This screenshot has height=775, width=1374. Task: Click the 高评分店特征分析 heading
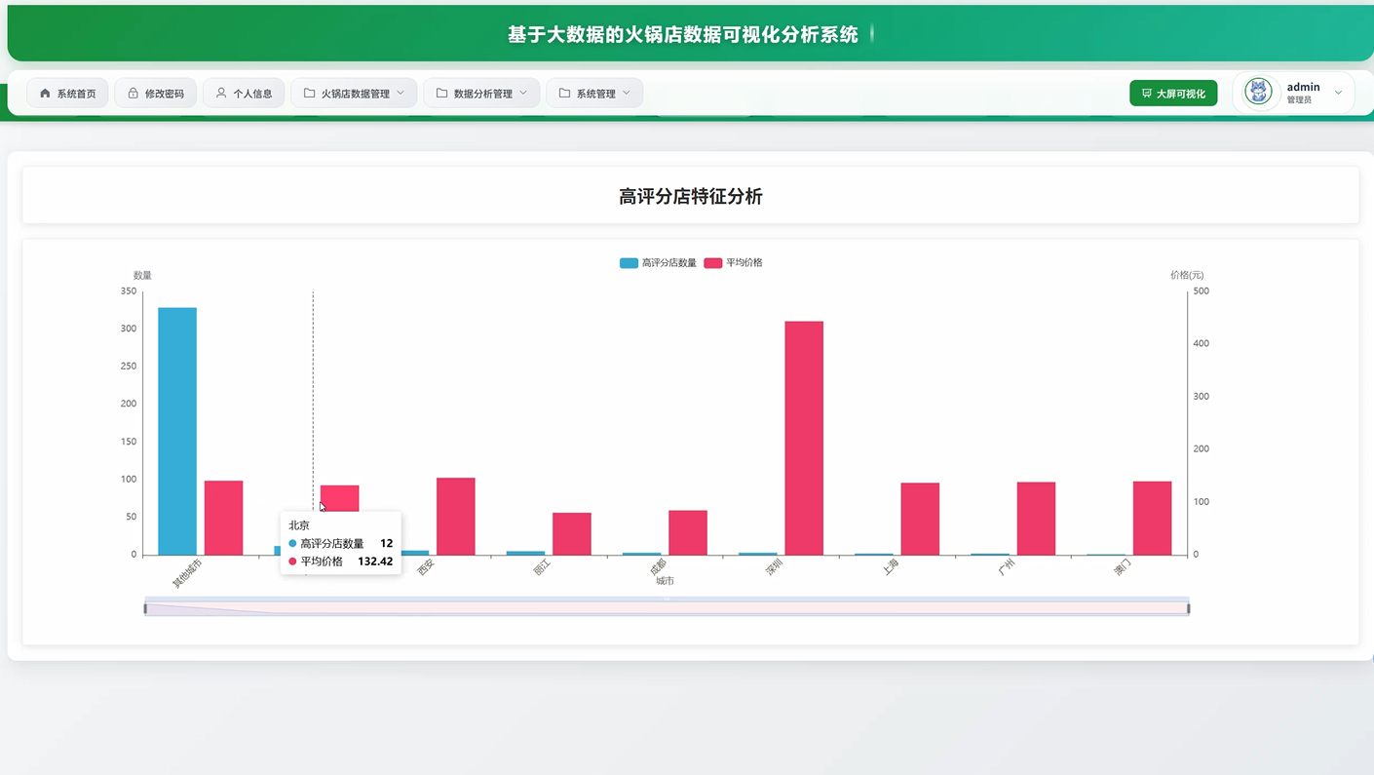(690, 196)
